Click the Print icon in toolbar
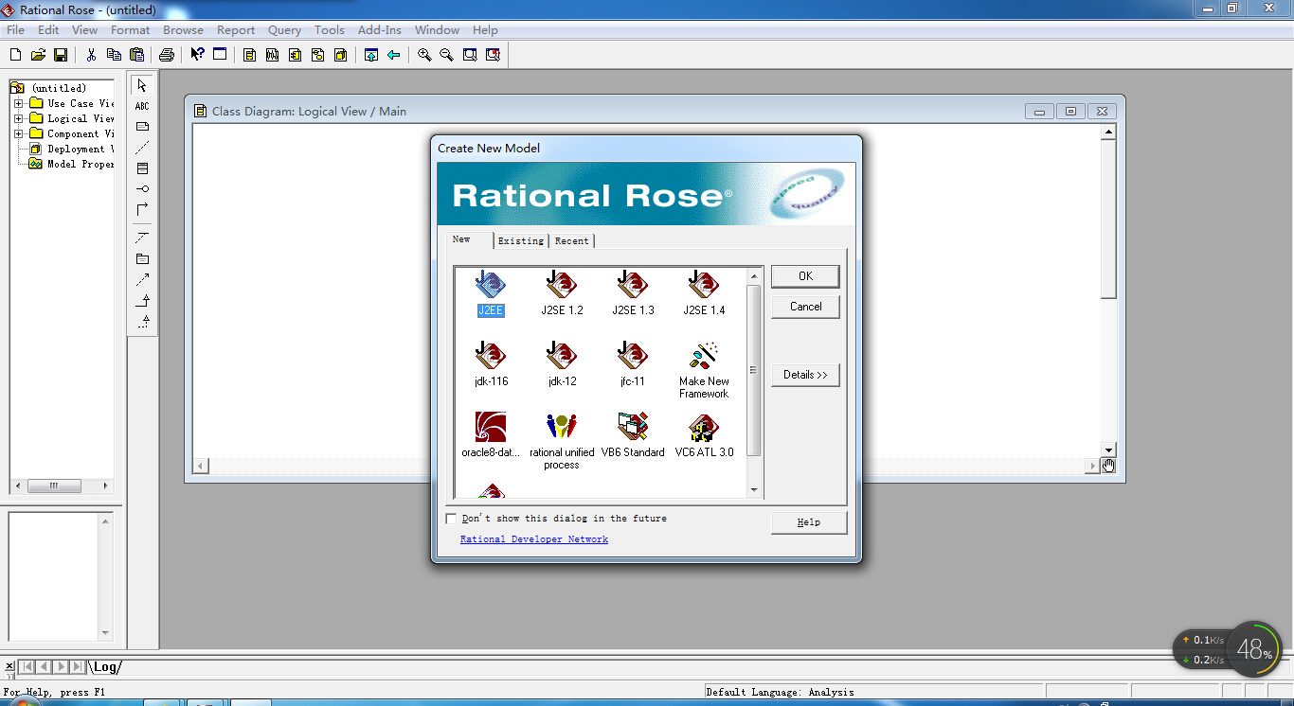 coord(167,55)
